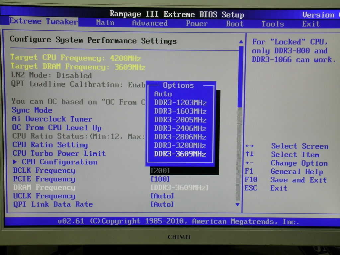
Task: Click the settings list scrollbar thumb
Action: tap(240, 76)
